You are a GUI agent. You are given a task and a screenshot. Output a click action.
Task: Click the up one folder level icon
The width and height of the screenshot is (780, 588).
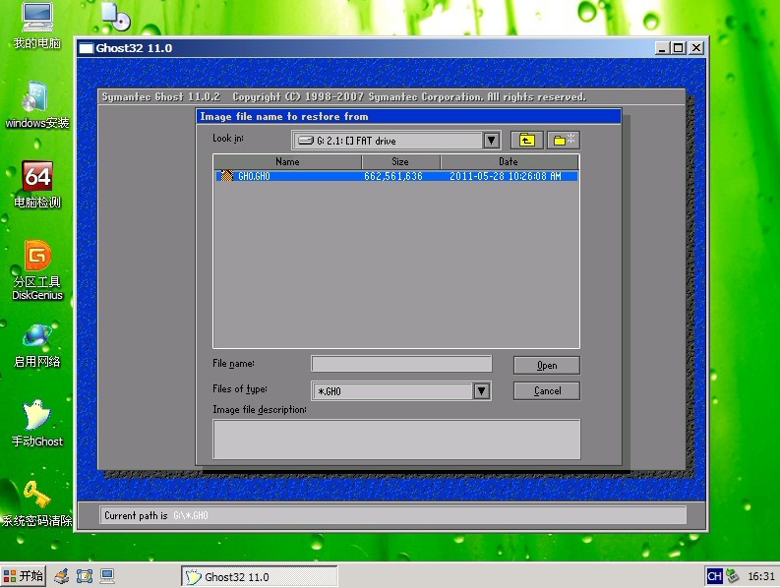[x=527, y=141]
